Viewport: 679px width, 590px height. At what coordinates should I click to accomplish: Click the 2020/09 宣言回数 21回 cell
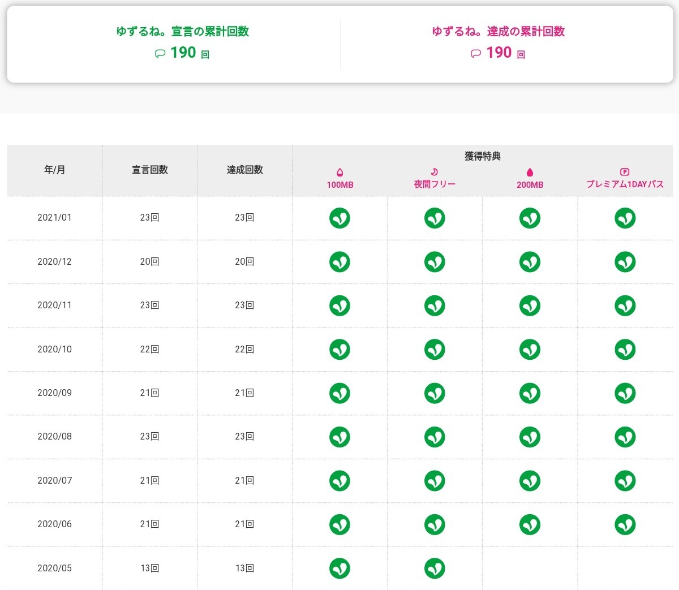point(150,393)
